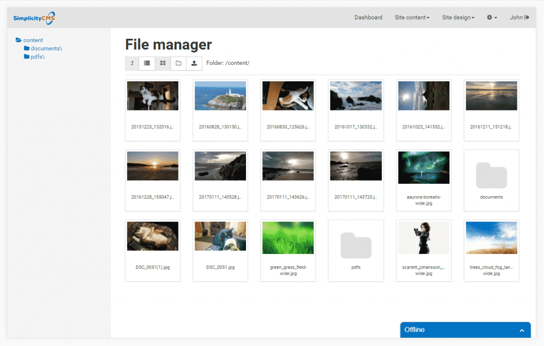The width and height of the screenshot is (544, 346).
Task: Log out using the icon next to John
Action: tap(527, 17)
